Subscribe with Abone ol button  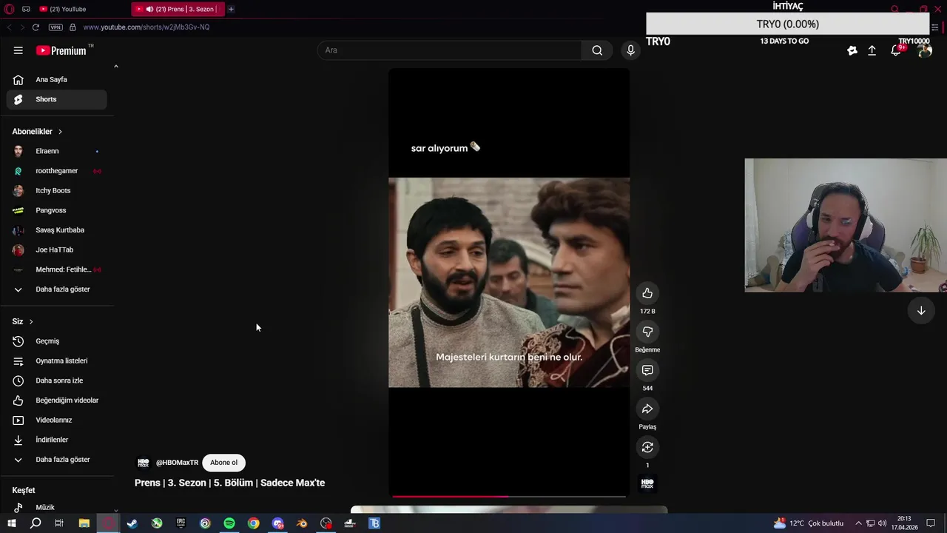click(x=223, y=463)
